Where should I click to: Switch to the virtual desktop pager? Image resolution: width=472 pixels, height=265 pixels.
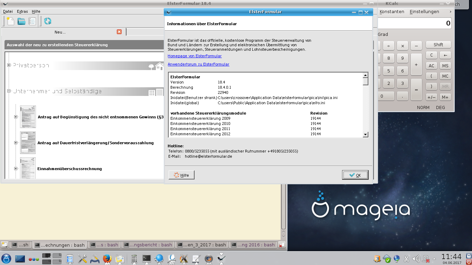(x=52, y=258)
